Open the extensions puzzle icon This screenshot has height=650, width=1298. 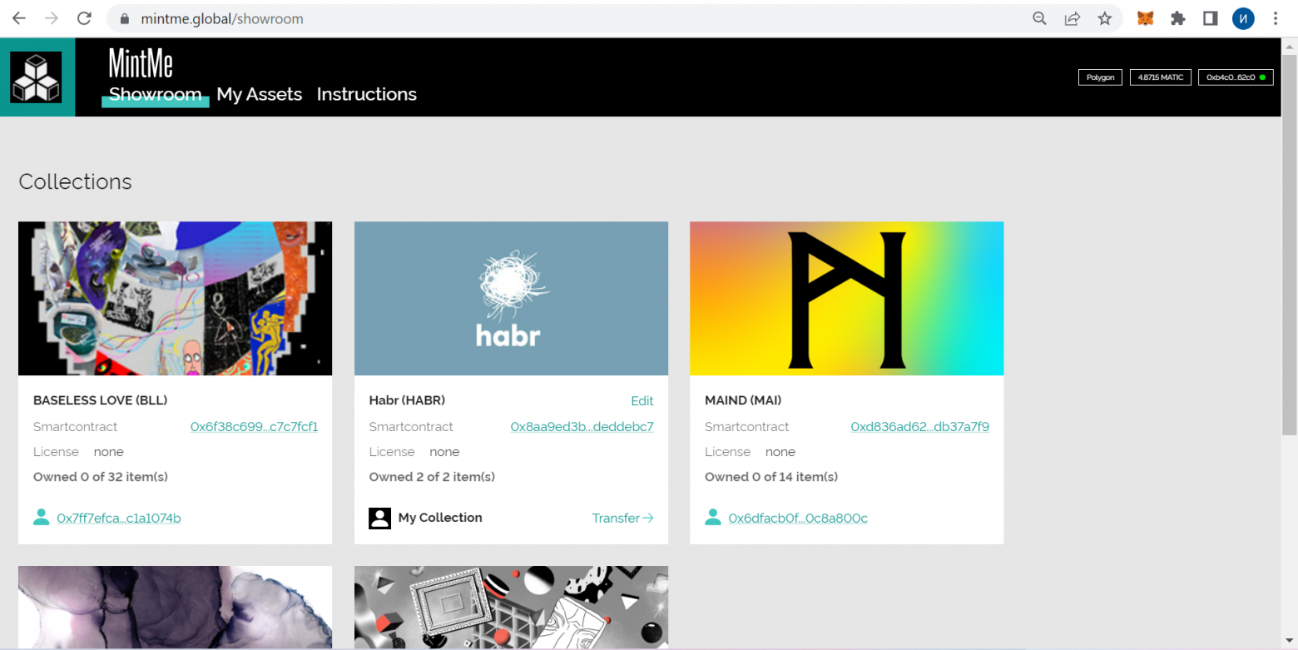[x=1178, y=18]
